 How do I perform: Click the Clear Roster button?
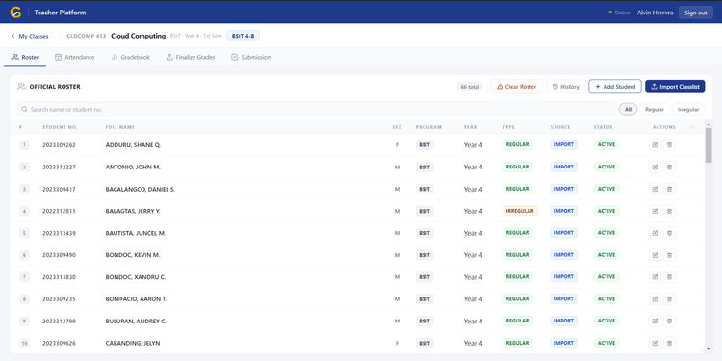tap(517, 87)
